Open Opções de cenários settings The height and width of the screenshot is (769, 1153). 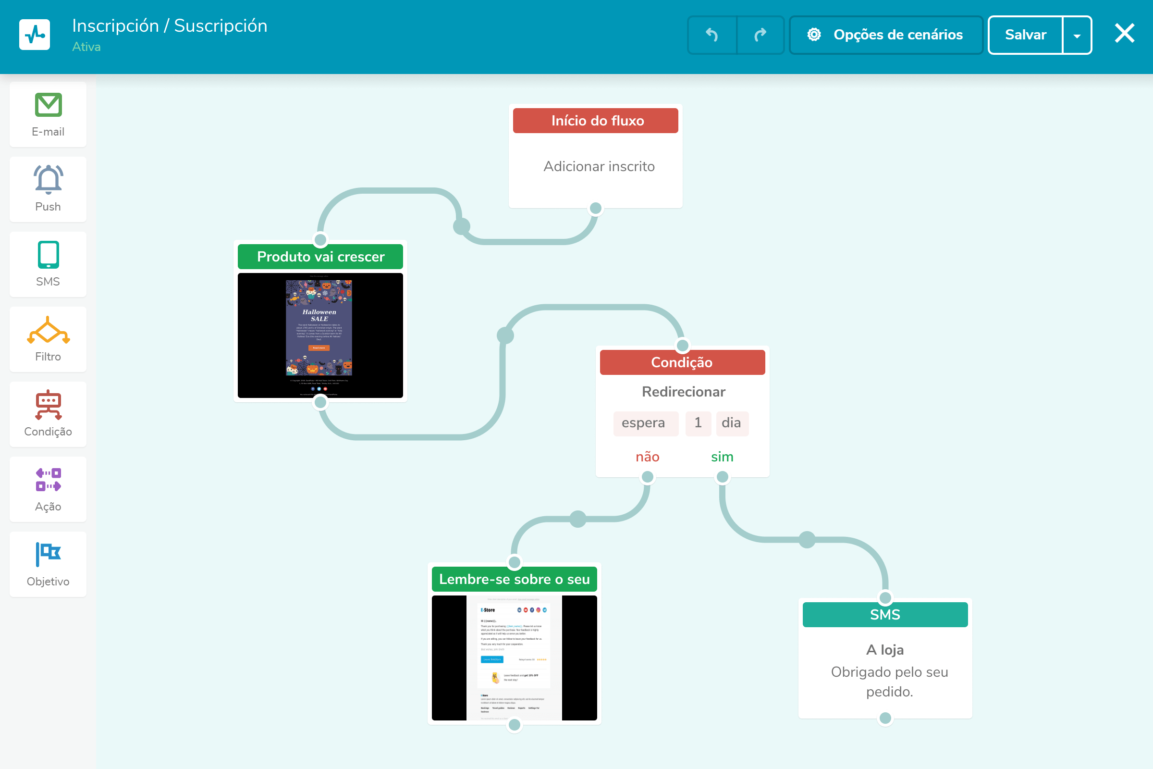tap(886, 35)
